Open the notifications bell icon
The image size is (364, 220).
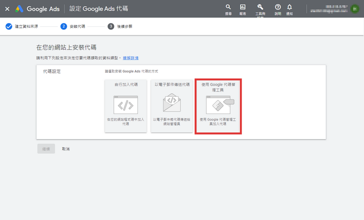click(x=289, y=7)
